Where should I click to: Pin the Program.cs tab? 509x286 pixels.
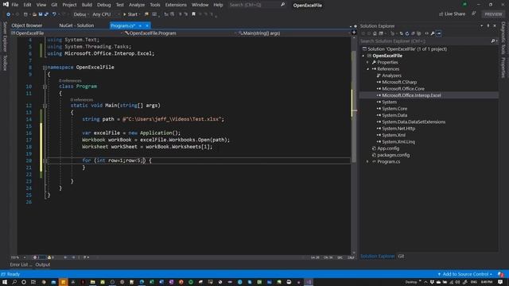click(140, 25)
